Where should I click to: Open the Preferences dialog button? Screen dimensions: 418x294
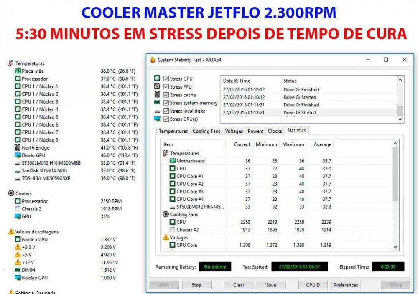coord(346,285)
